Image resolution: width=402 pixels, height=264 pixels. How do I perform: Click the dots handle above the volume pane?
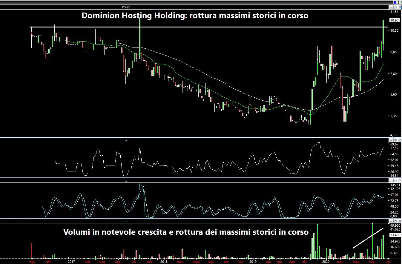(126, 222)
